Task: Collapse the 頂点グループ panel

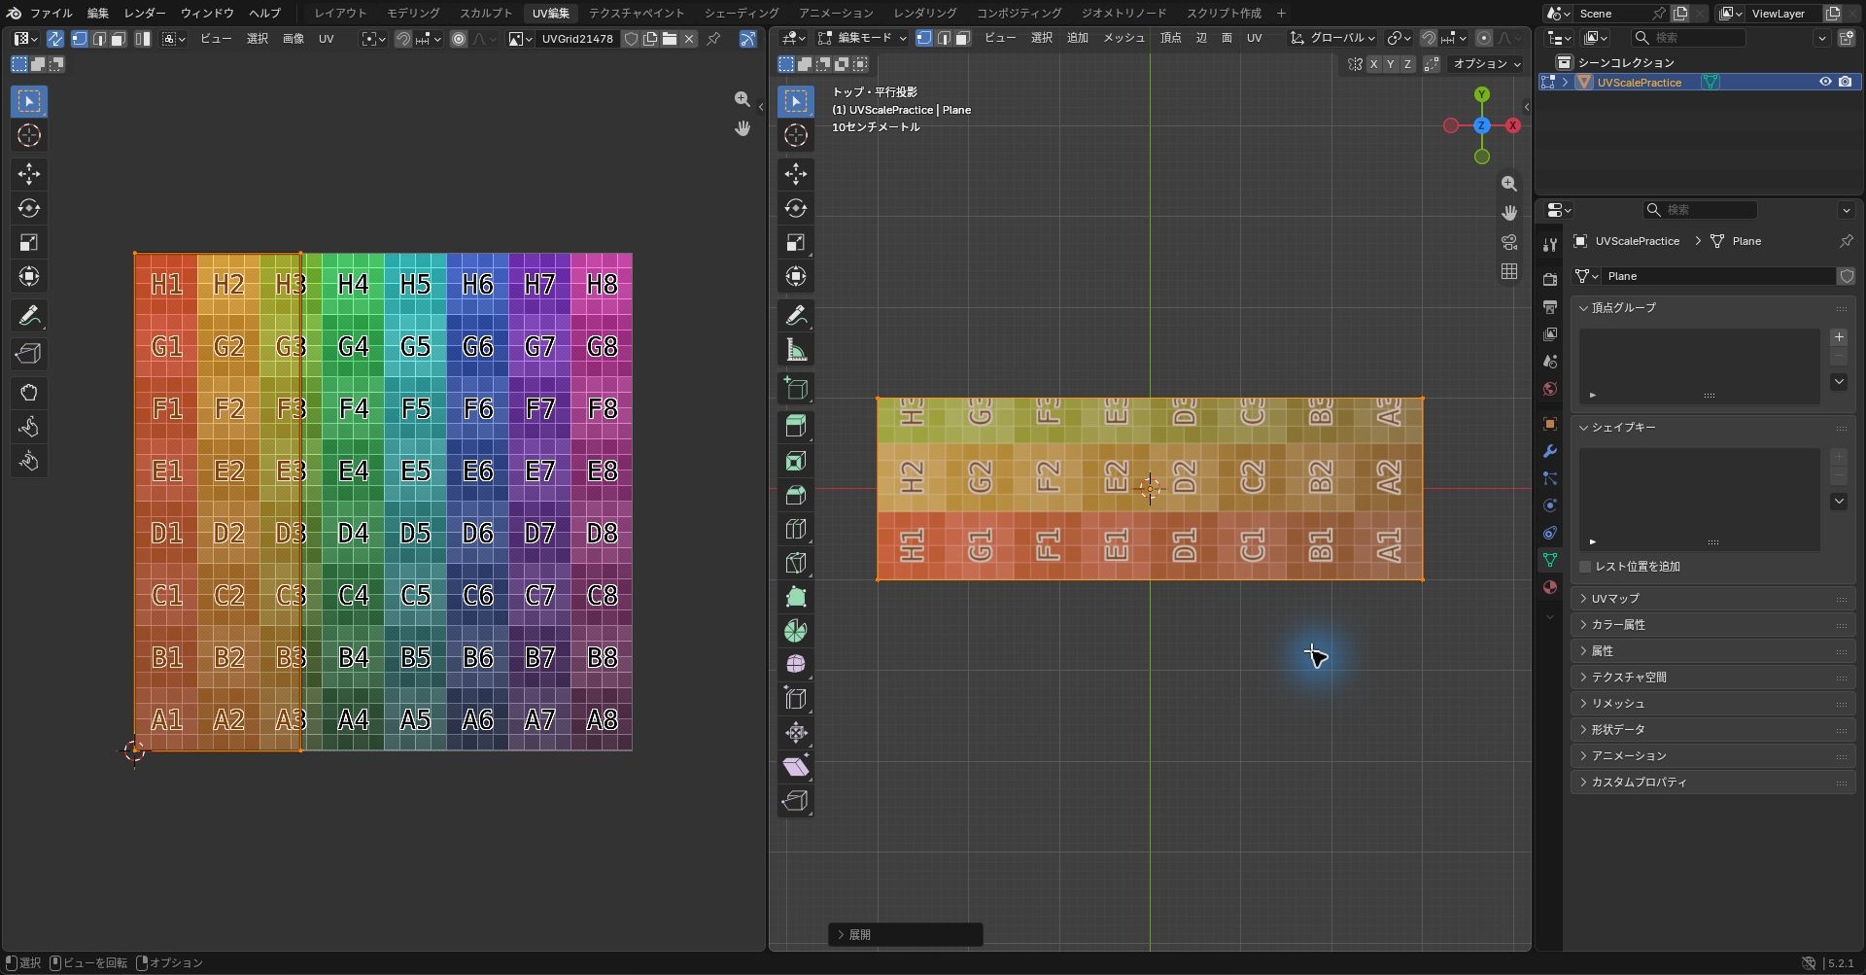Action: click(1712, 308)
